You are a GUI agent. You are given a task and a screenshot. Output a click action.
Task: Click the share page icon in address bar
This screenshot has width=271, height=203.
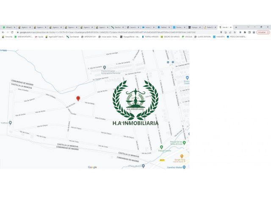(230, 32)
